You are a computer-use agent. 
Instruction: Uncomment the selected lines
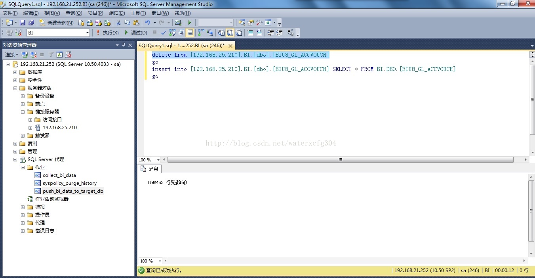pos(259,33)
